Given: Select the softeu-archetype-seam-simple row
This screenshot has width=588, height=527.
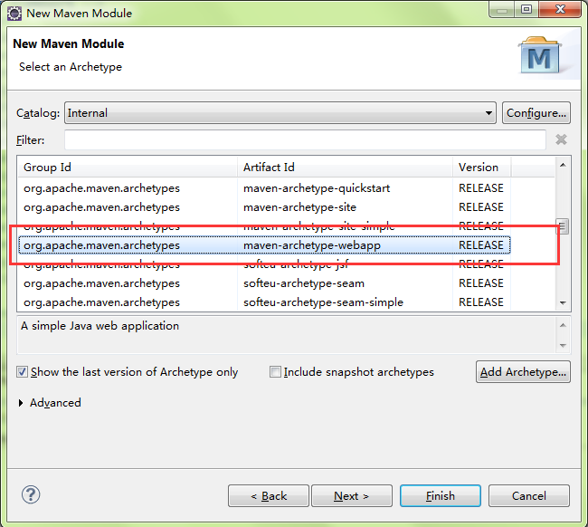Looking at the screenshot, I should point(264,302).
